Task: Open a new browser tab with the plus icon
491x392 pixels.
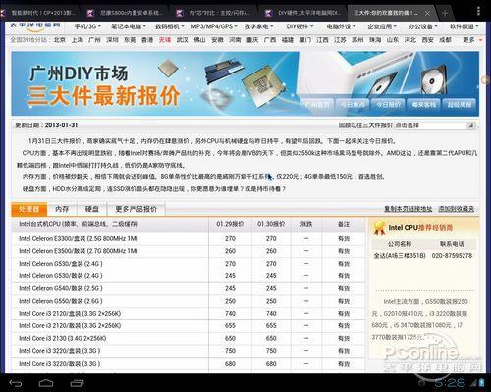Action: click(445, 13)
